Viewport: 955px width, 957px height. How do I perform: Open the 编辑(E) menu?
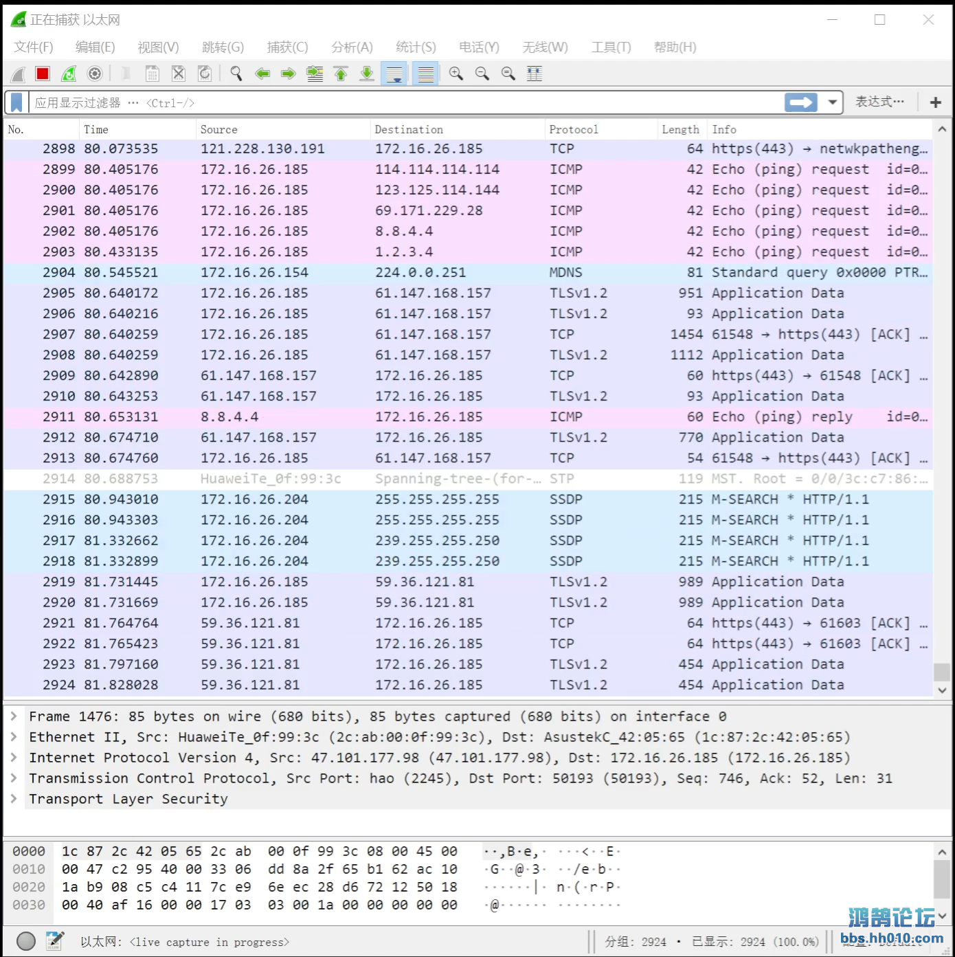[x=95, y=47]
